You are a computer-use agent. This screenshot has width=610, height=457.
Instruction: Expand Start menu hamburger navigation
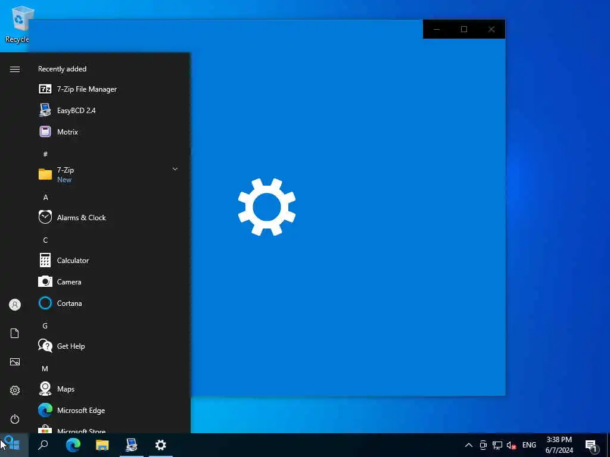click(15, 69)
